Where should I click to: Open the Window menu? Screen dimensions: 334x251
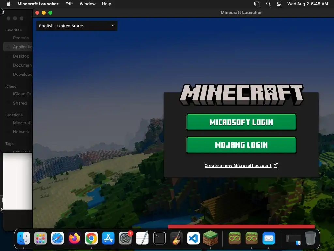(x=87, y=4)
